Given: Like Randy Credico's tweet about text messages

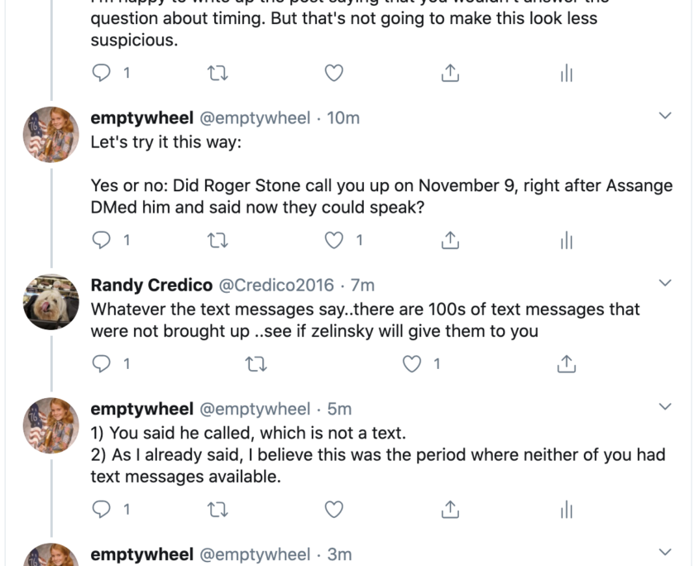Looking at the screenshot, I should [x=411, y=363].
